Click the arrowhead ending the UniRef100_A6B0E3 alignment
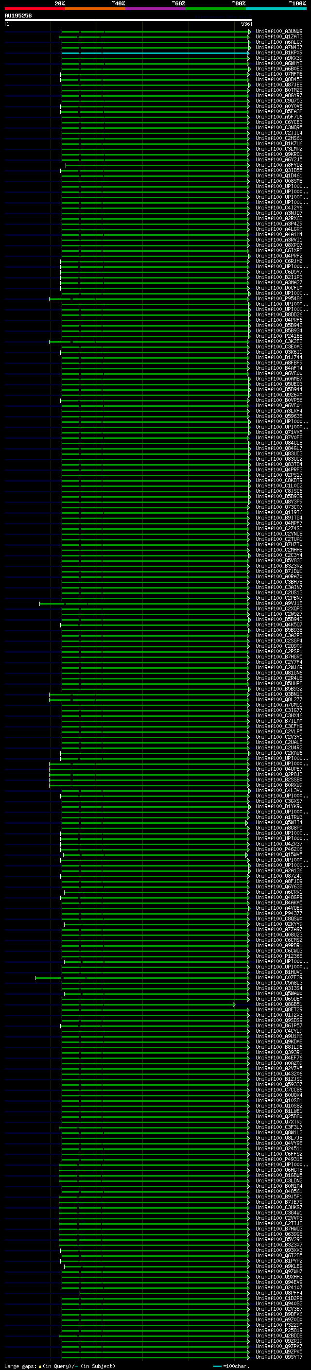 click(249, 69)
